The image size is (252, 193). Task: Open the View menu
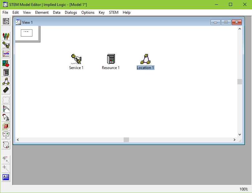coord(27,12)
